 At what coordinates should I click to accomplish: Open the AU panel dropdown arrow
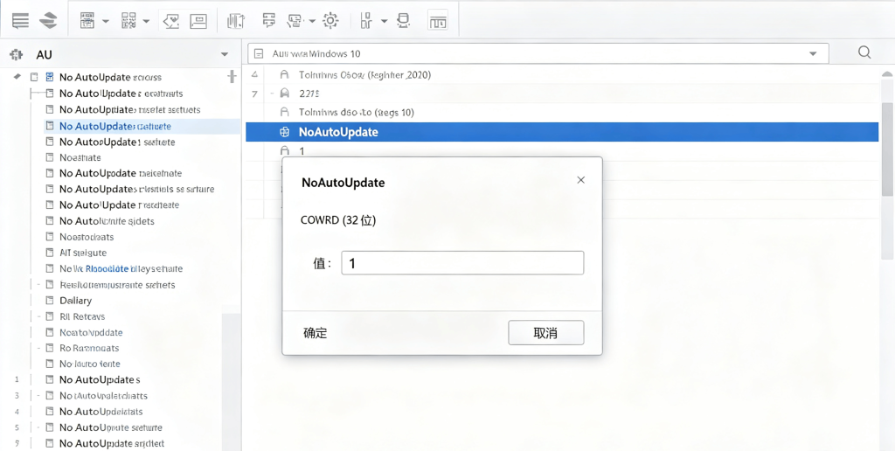tap(225, 55)
